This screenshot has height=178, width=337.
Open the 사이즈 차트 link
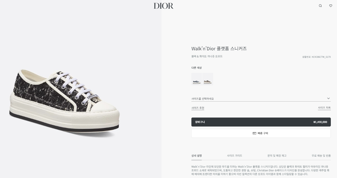click(x=324, y=108)
